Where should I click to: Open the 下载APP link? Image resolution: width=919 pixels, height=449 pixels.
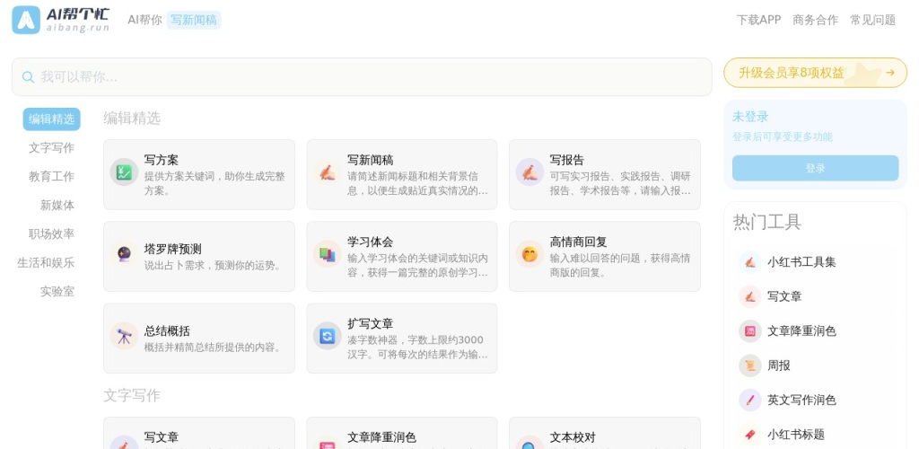point(758,20)
